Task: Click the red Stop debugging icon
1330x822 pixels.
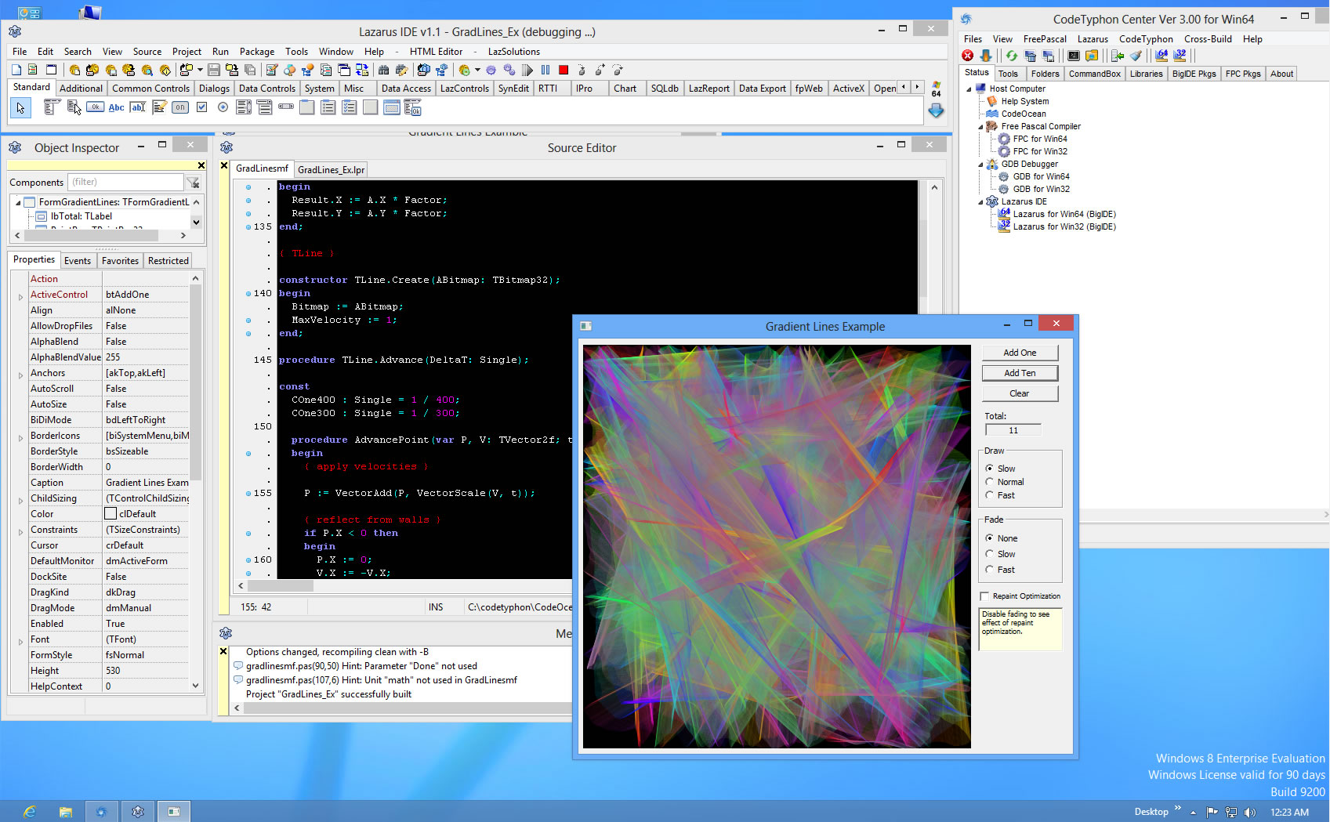Action: coord(563,70)
